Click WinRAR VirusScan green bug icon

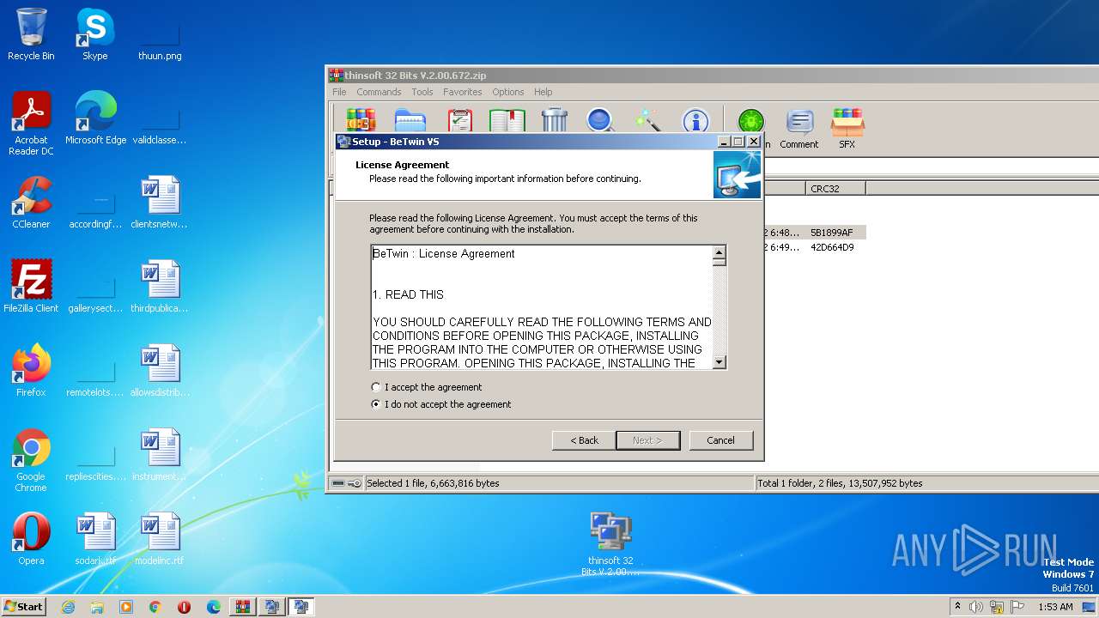coord(751,121)
